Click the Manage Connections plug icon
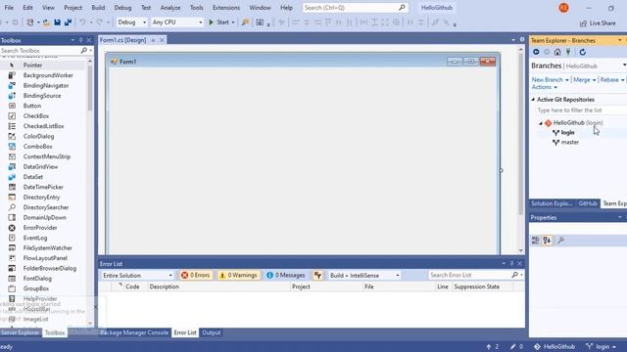This screenshot has height=352, width=627. pos(568,52)
